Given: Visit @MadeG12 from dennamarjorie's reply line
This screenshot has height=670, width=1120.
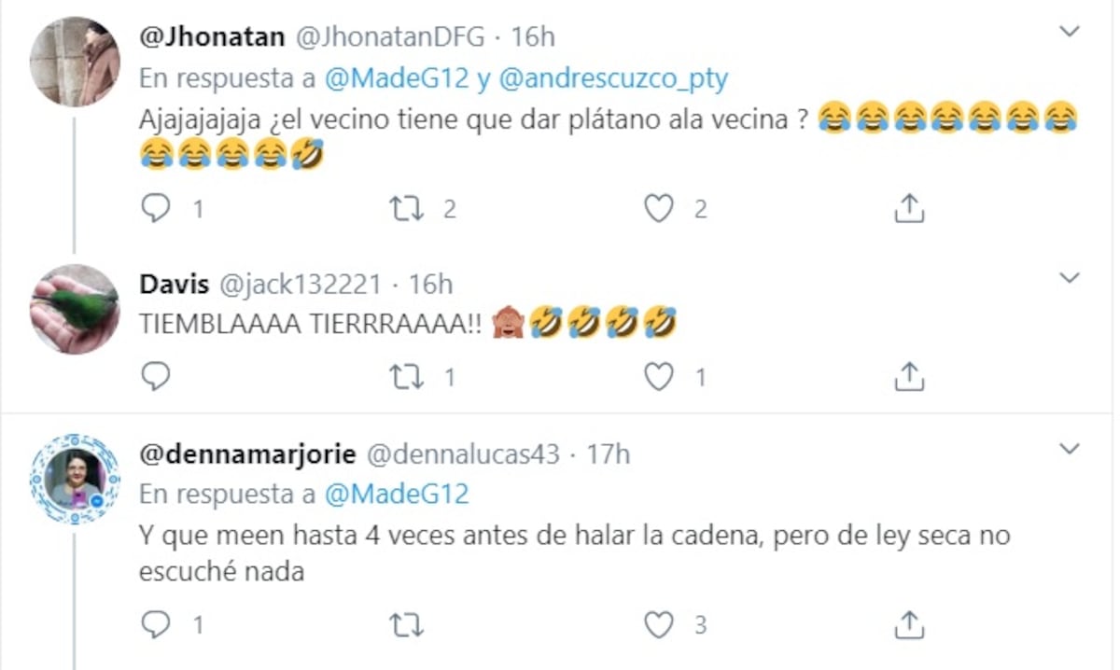Looking at the screenshot, I should pos(397,494).
